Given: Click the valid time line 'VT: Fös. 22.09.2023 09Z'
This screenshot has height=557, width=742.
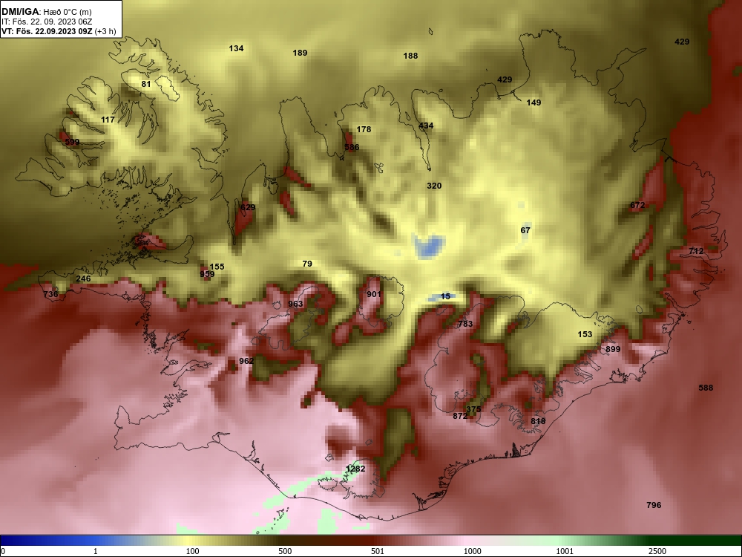Looking at the screenshot, I should [47, 32].
